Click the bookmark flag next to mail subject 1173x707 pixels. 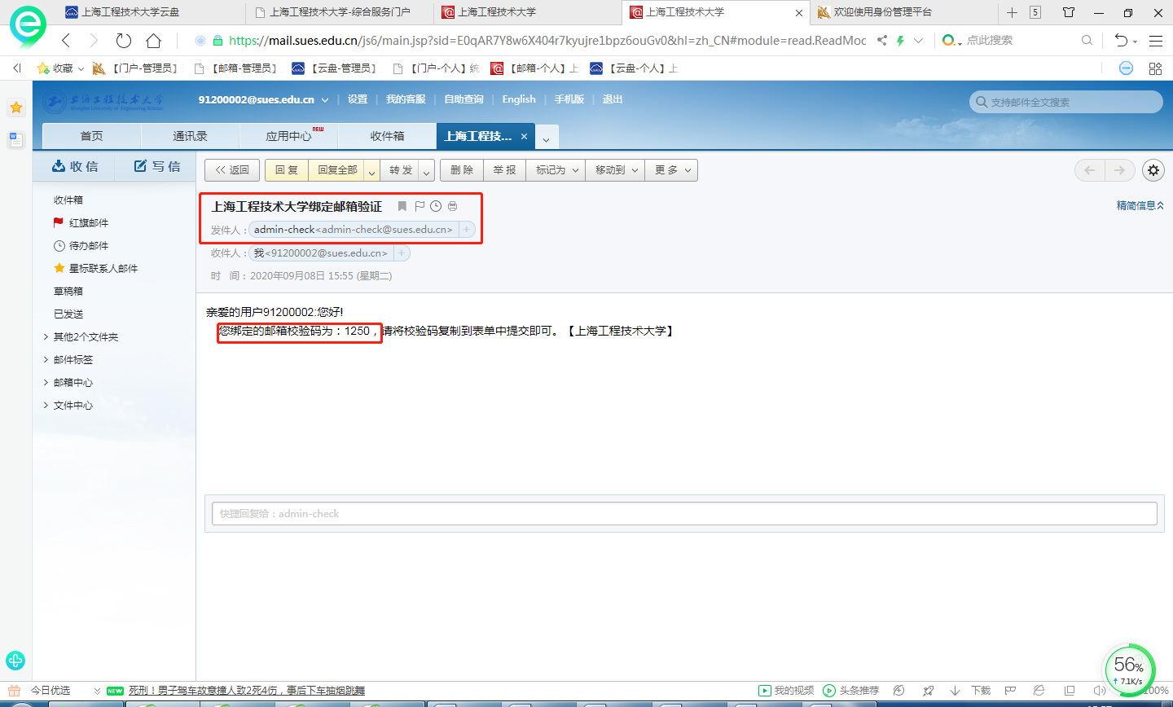[402, 206]
